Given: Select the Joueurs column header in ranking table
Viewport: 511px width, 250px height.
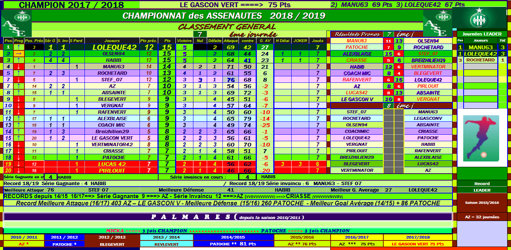Looking at the screenshot, I should [112, 41].
